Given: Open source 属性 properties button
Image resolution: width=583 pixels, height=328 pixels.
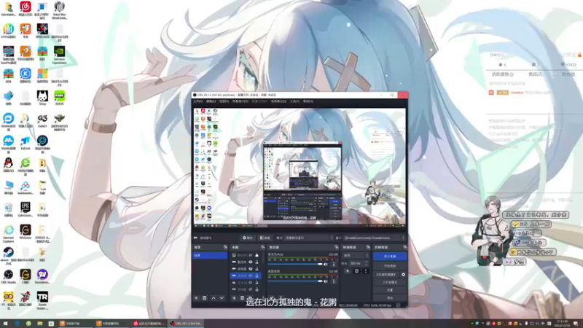Looking at the screenshot, I should [248, 238].
